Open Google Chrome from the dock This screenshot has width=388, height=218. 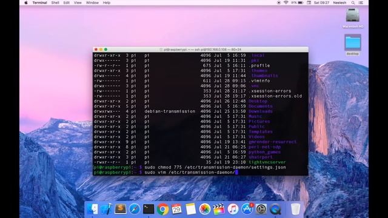pos(162,209)
